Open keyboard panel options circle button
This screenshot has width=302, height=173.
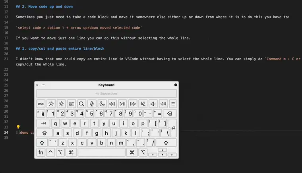175,85
